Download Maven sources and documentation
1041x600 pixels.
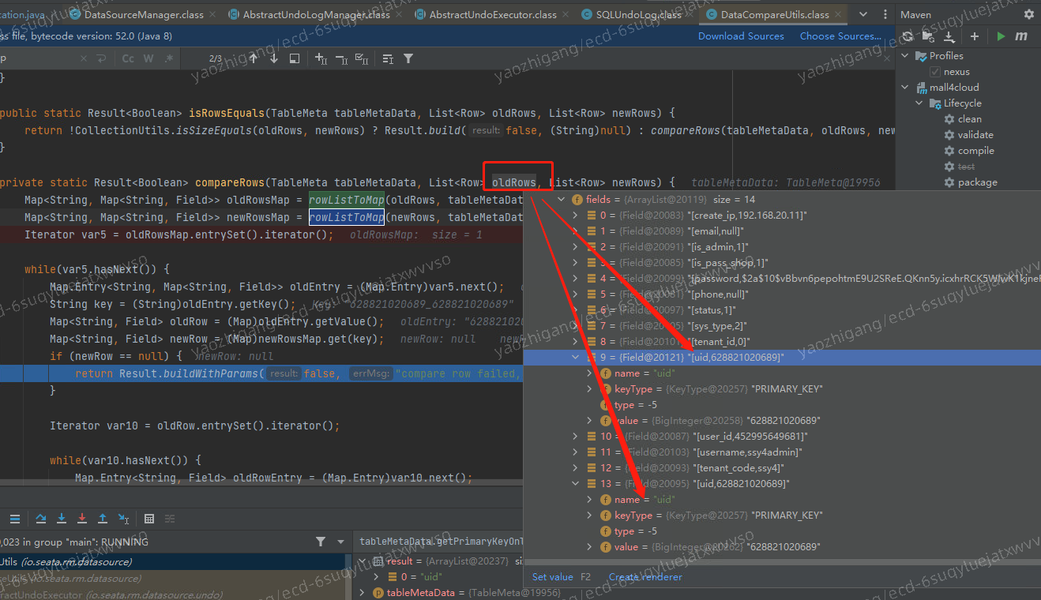point(949,36)
